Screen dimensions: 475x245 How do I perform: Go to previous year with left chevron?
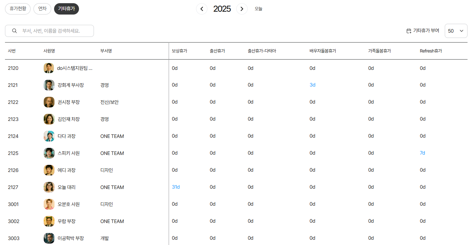click(202, 9)
